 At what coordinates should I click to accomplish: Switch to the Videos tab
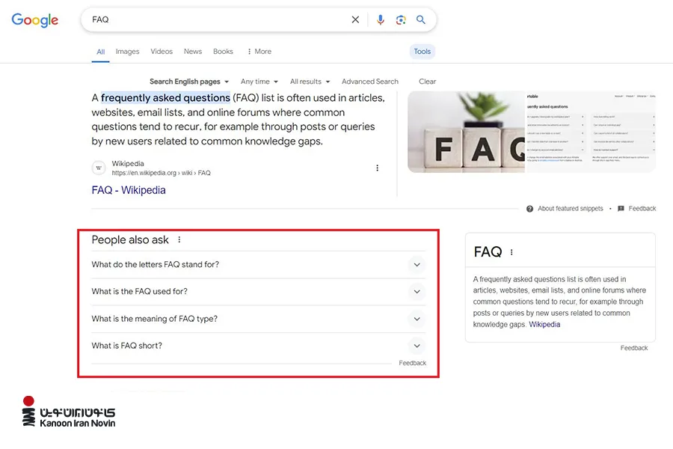[162, 52]
